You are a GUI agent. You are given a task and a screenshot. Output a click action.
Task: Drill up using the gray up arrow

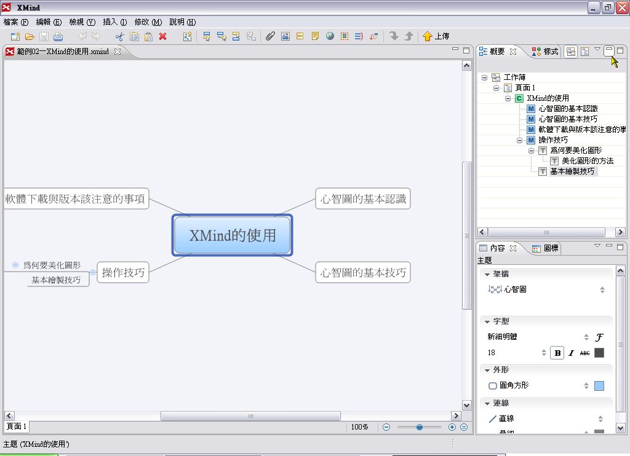pos(409,36)
